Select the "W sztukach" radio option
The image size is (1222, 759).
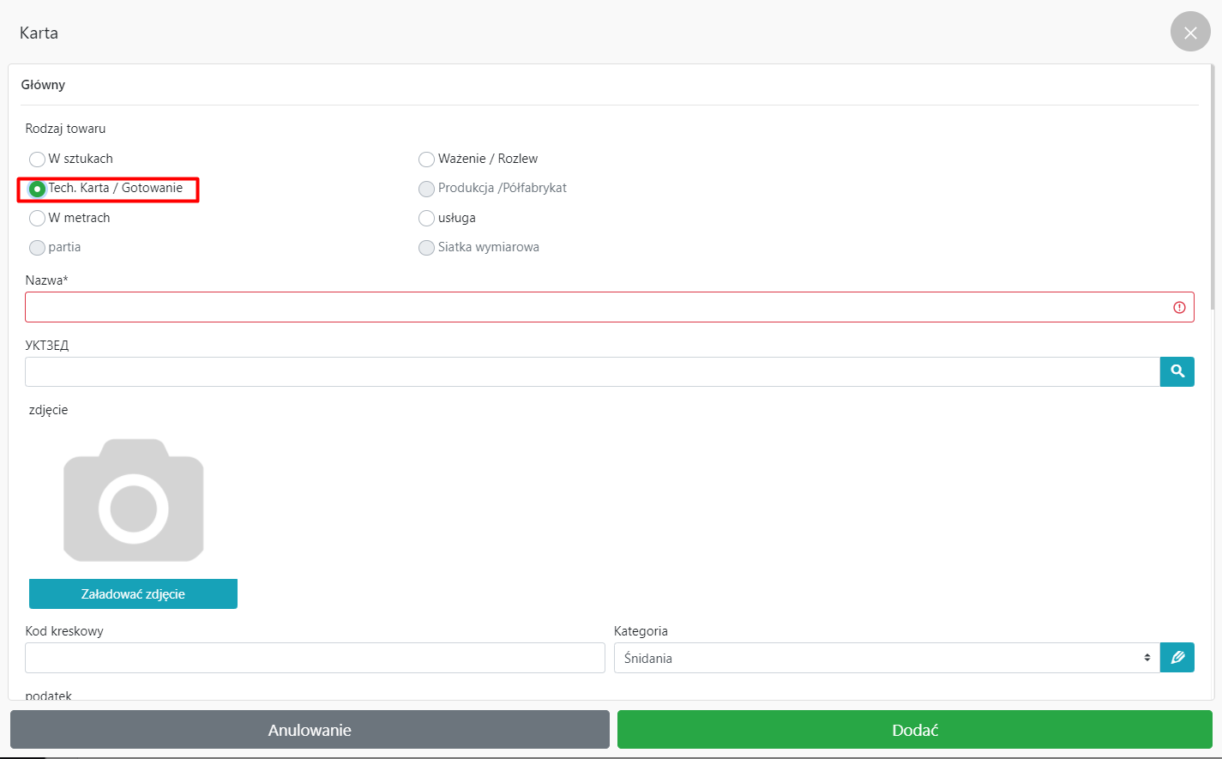coord(38,160)
